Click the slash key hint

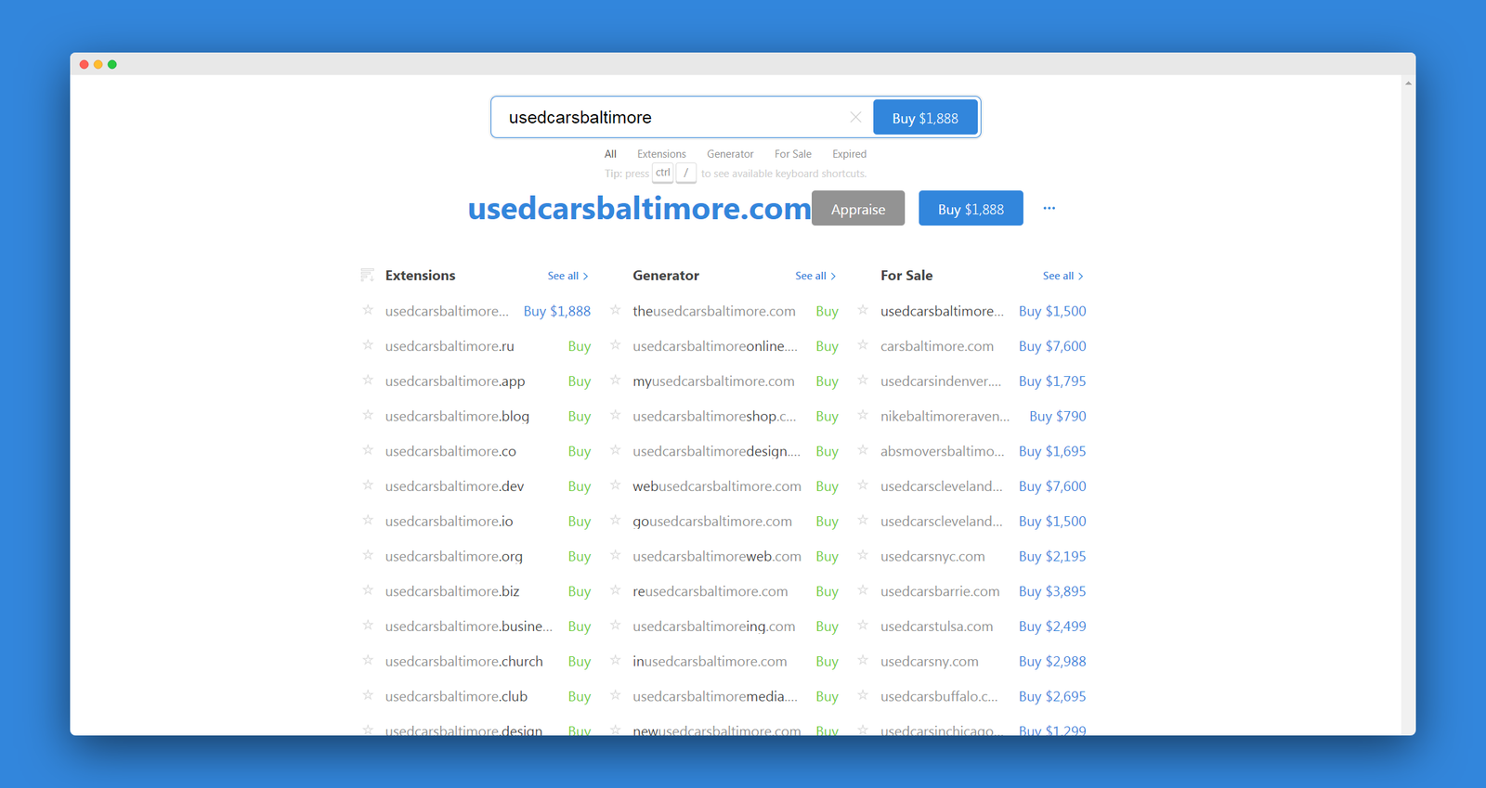pos(685,173)
